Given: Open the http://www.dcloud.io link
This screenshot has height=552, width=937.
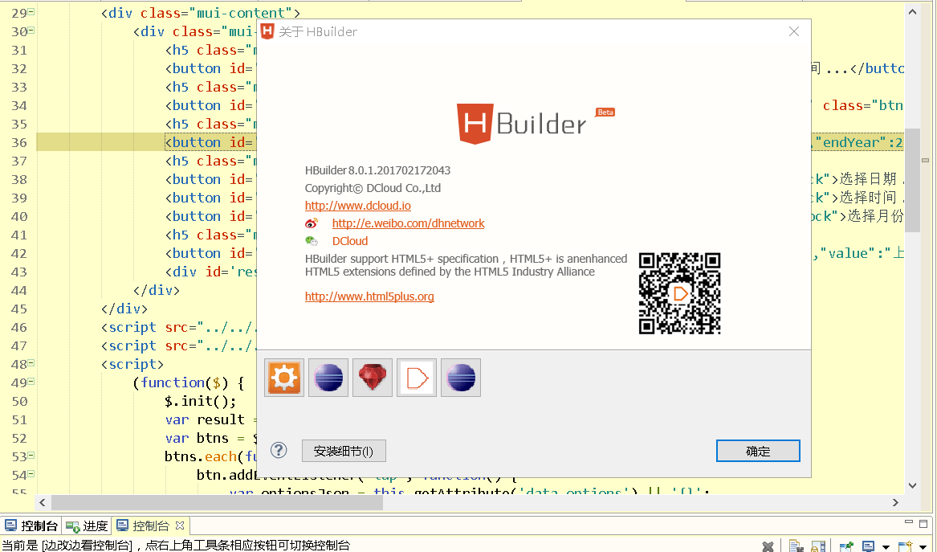Looking at the screenshot, I should (357, 206).
